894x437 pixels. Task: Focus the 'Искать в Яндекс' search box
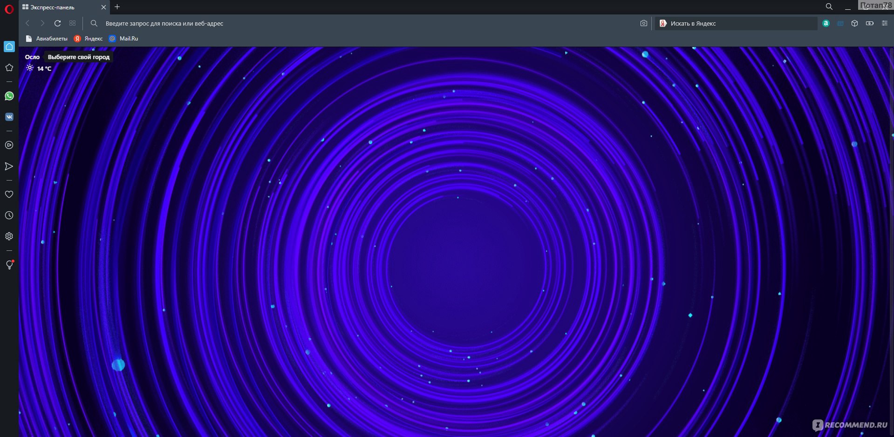pos(736,23)
